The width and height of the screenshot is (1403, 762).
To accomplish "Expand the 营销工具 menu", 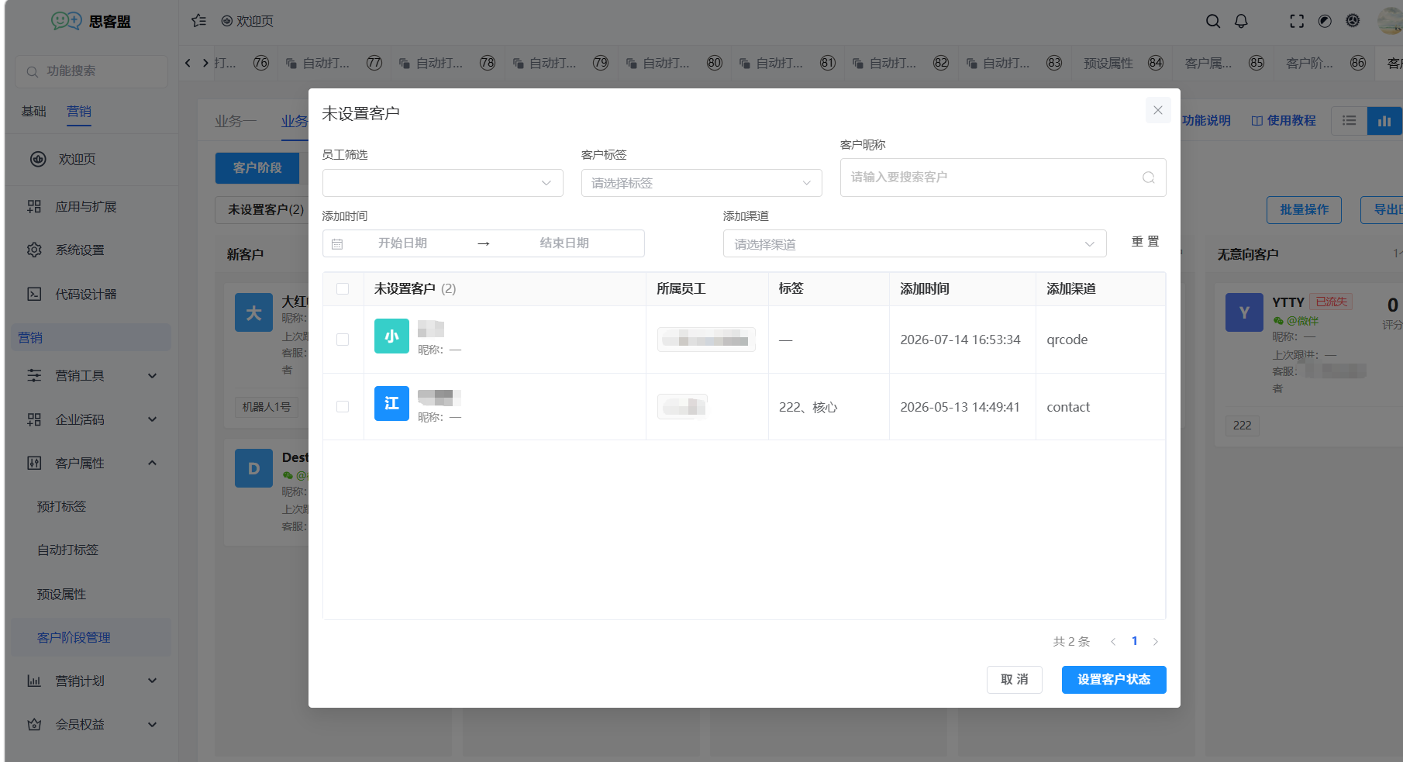I will point(153,376).
